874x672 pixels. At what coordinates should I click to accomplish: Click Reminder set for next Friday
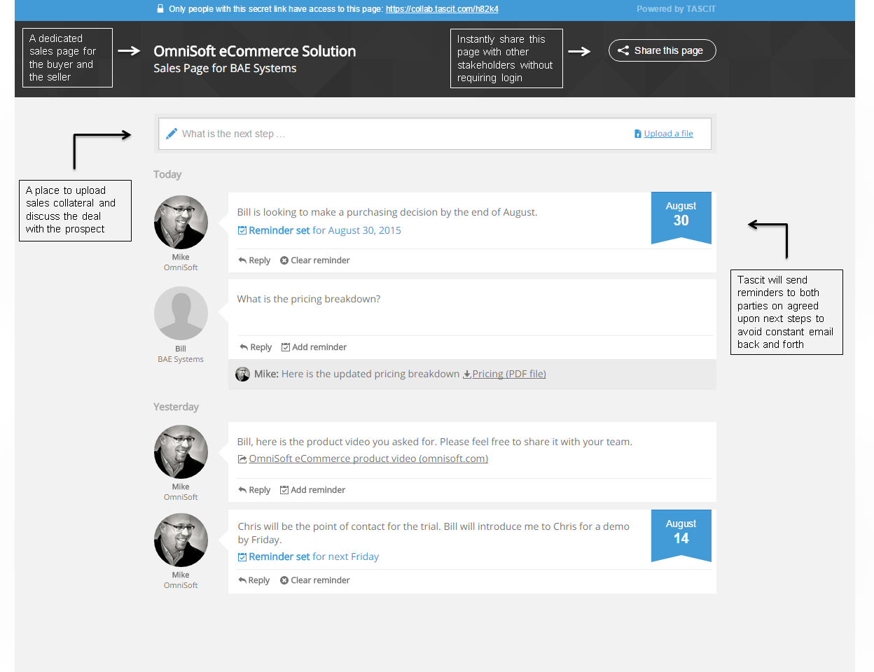coord(314,556)
